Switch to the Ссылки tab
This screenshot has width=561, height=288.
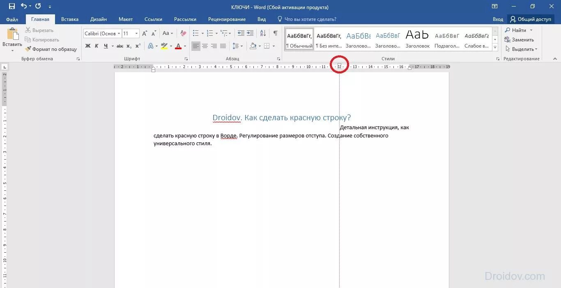coord(153,19)
